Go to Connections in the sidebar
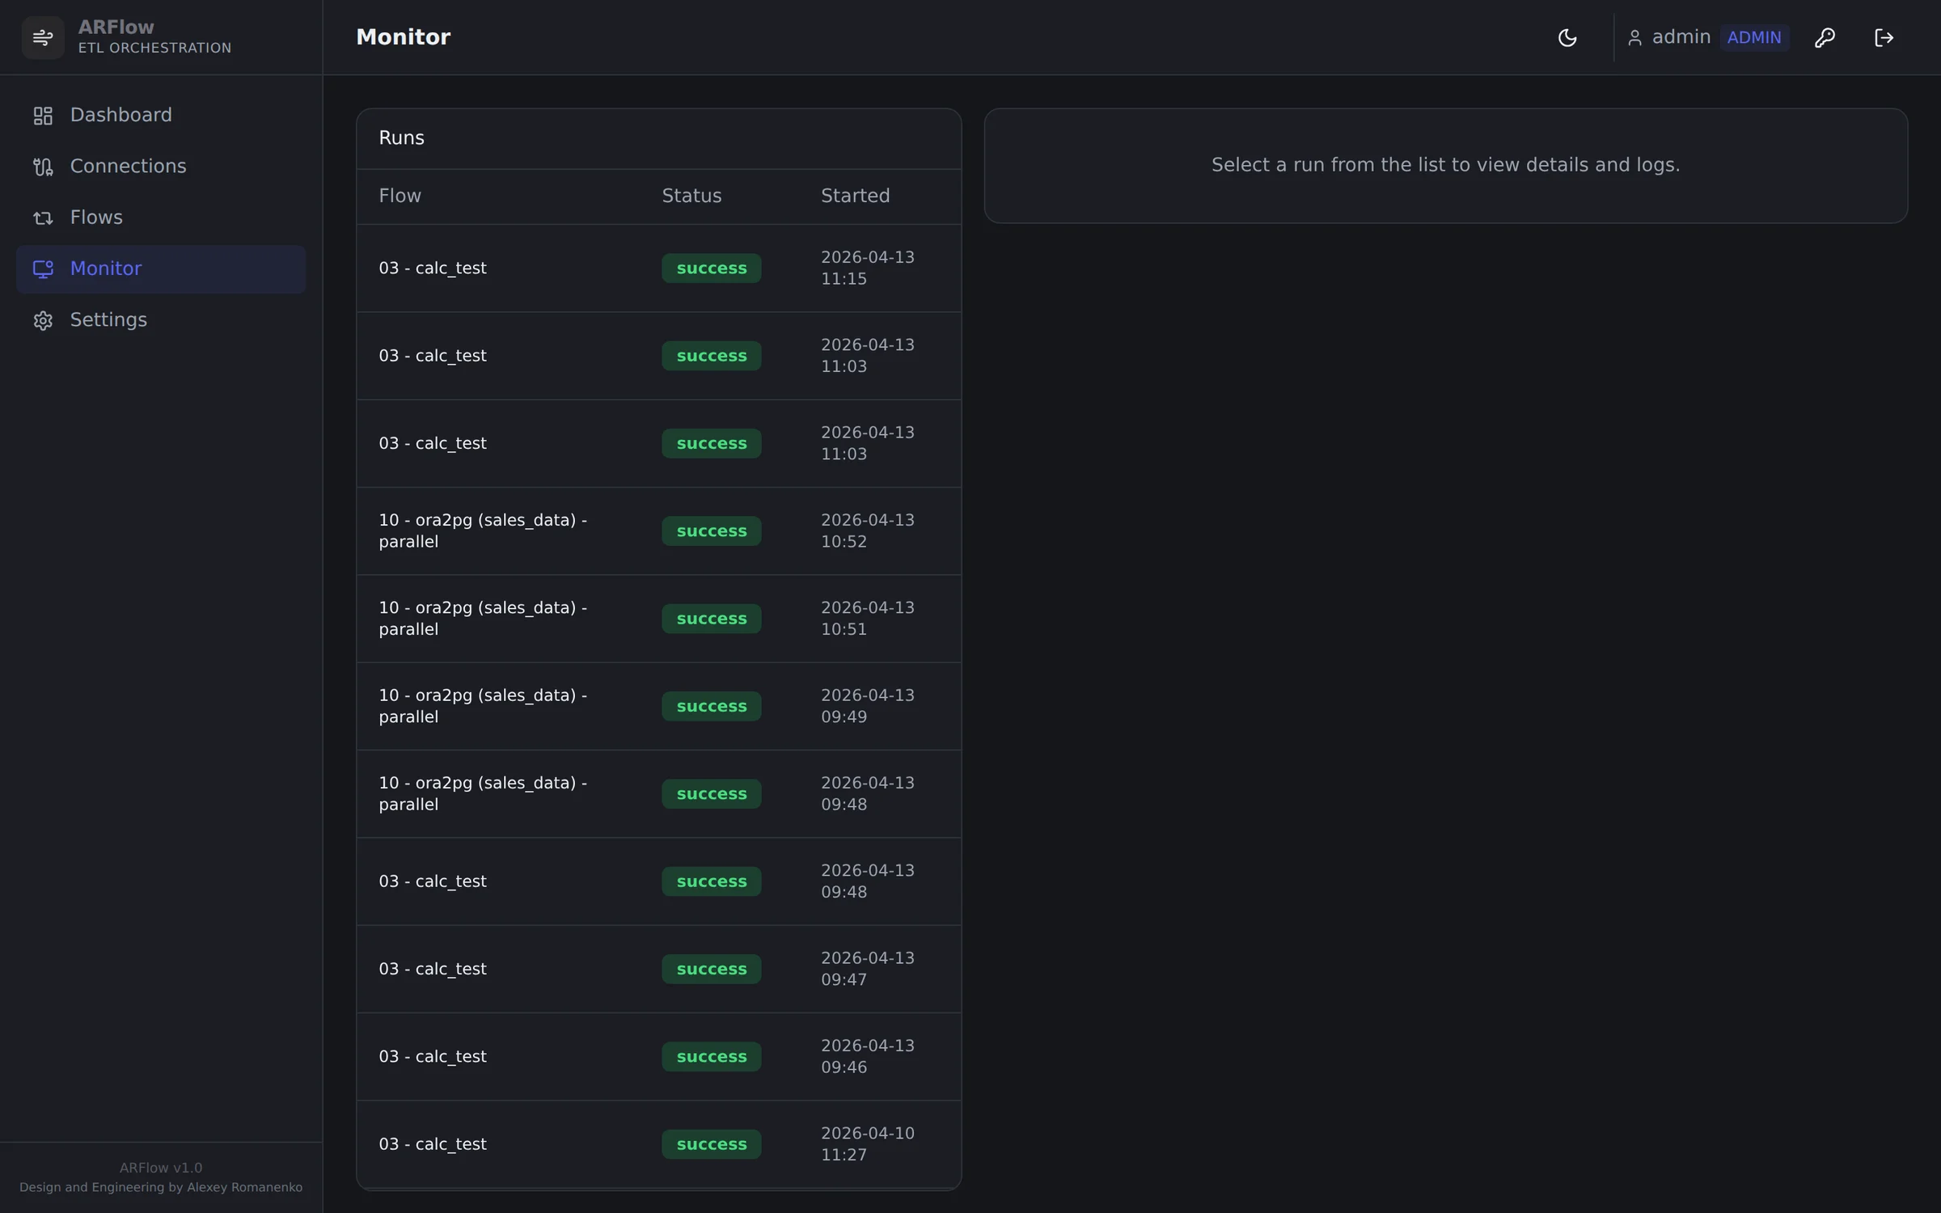 pos(161,167)
